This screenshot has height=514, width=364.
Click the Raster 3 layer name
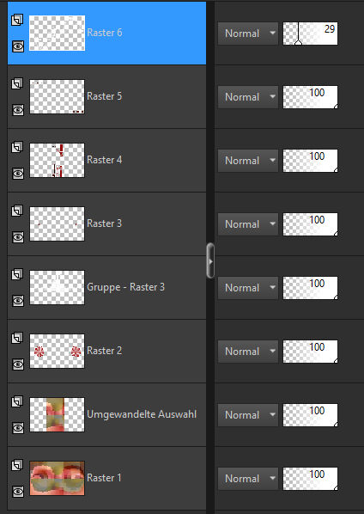tap(105, 223)
